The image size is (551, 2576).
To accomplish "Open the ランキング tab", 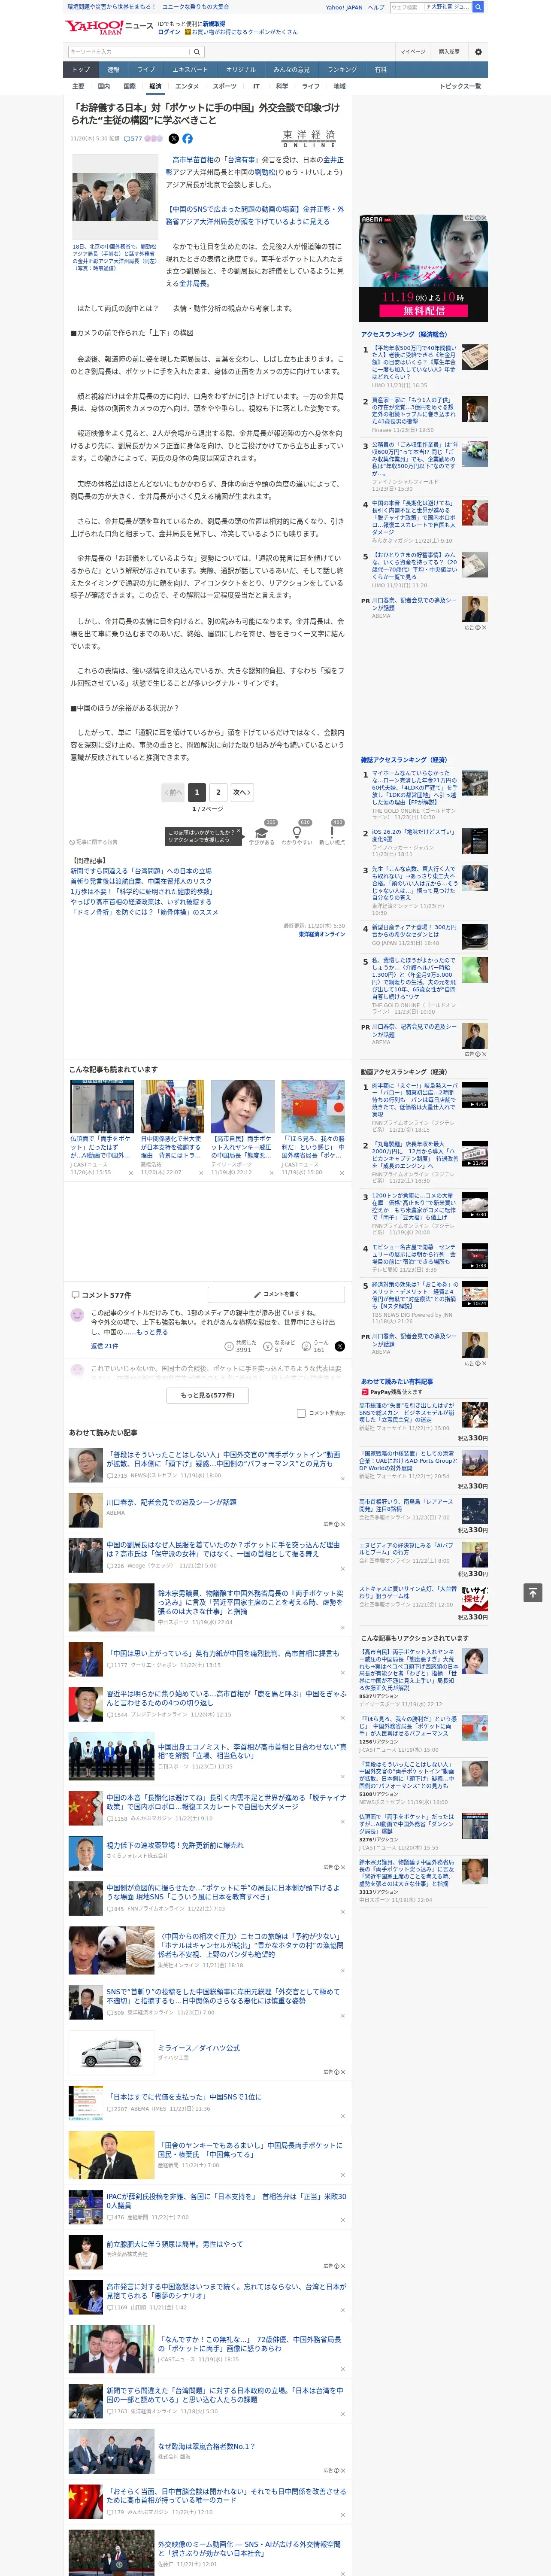I will click(342, 69).
